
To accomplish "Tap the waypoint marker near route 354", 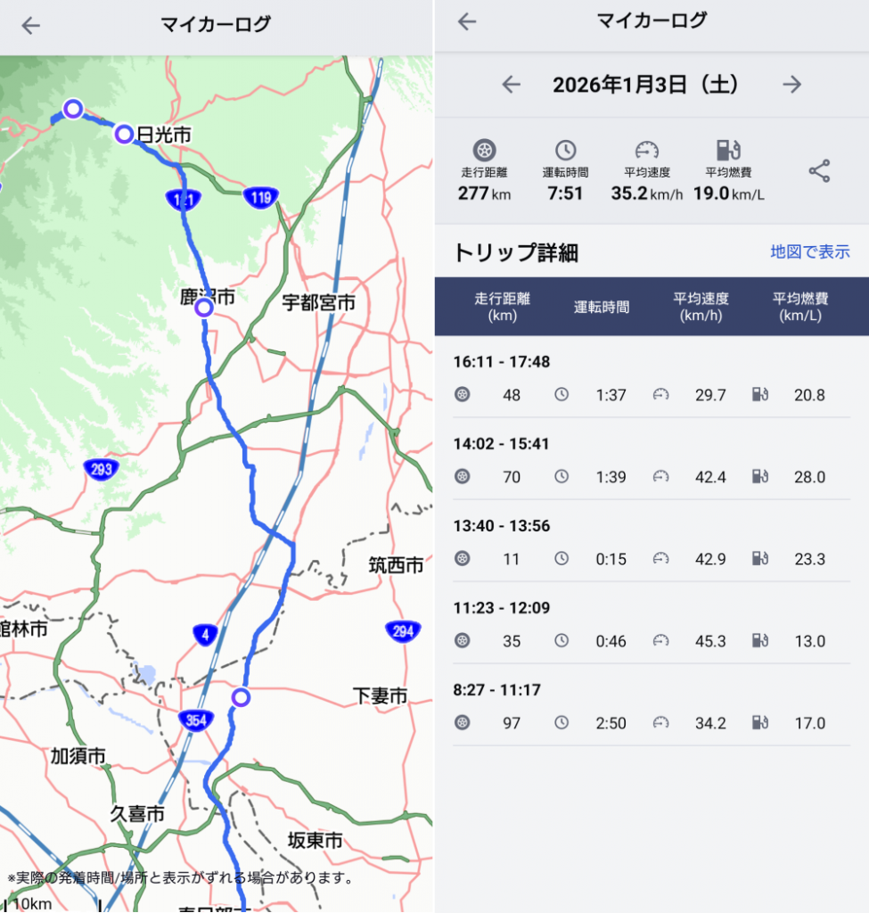I will click(241, 697).
